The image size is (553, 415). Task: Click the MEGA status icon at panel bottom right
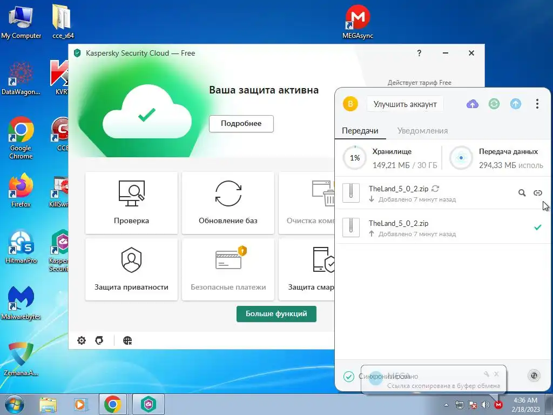[x=534, y=376]
